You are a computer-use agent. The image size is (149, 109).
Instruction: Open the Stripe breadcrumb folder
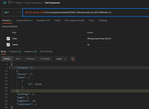(x=19, y=3)
